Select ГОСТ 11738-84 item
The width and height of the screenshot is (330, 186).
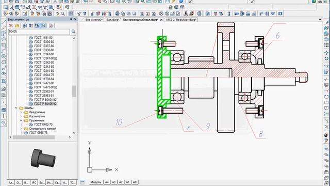pos(44,79)
